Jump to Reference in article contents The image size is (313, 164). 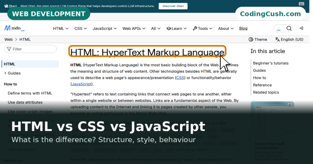tap(262, 85)
